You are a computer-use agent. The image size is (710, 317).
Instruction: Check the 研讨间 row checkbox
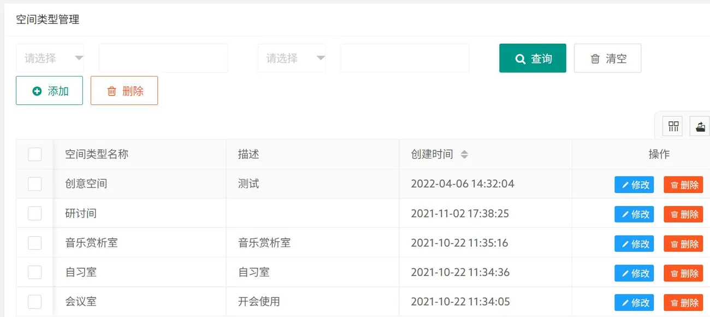coord(35,213)
